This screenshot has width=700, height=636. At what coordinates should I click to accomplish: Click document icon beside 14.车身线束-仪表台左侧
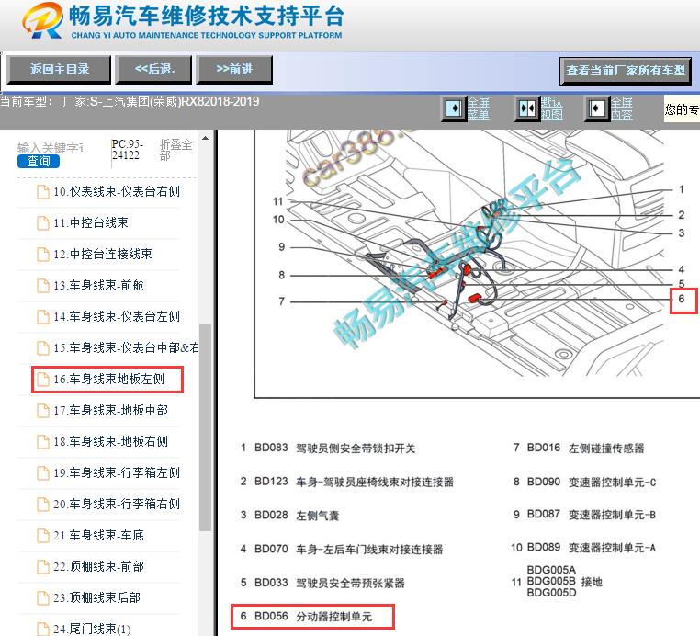(43, 317)
